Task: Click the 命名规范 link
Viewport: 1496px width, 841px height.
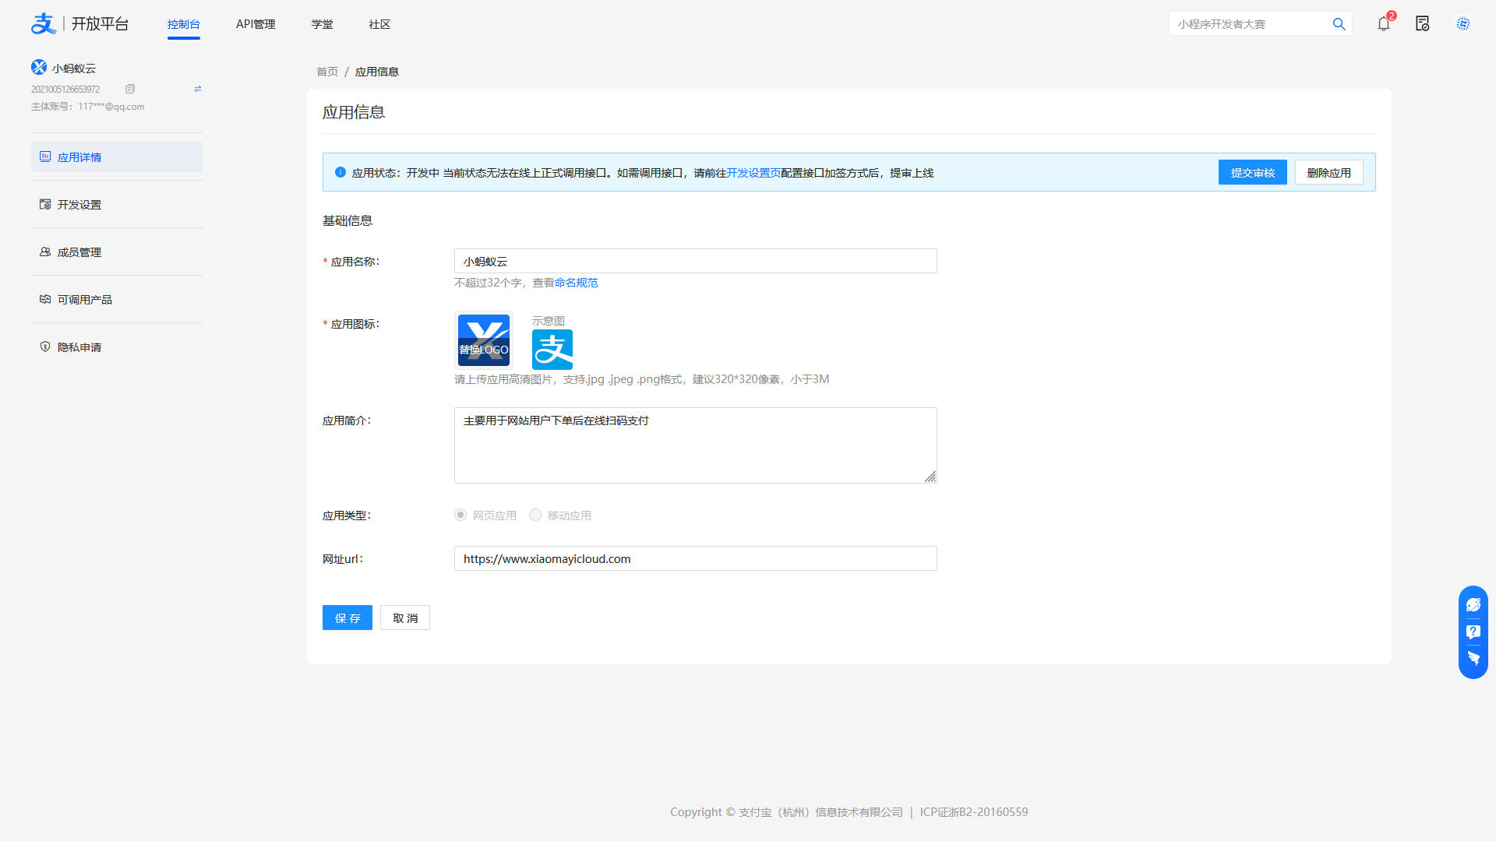Action: coord(576,283)
